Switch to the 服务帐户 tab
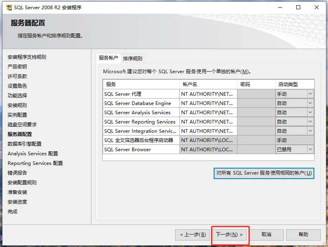Image resolution: width=328 pixels, height=247 pixels. tap(108, 58)
